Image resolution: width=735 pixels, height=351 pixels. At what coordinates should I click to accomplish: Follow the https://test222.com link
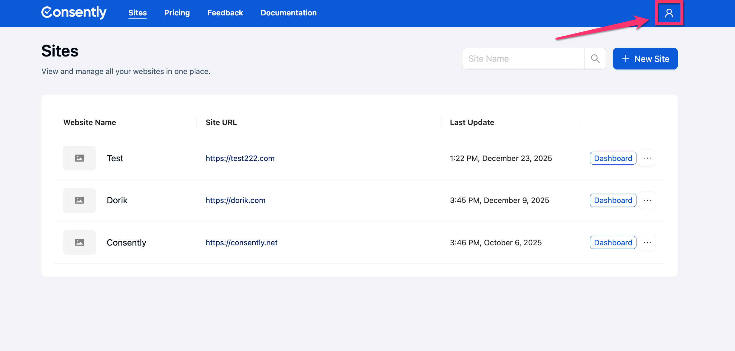240,158
